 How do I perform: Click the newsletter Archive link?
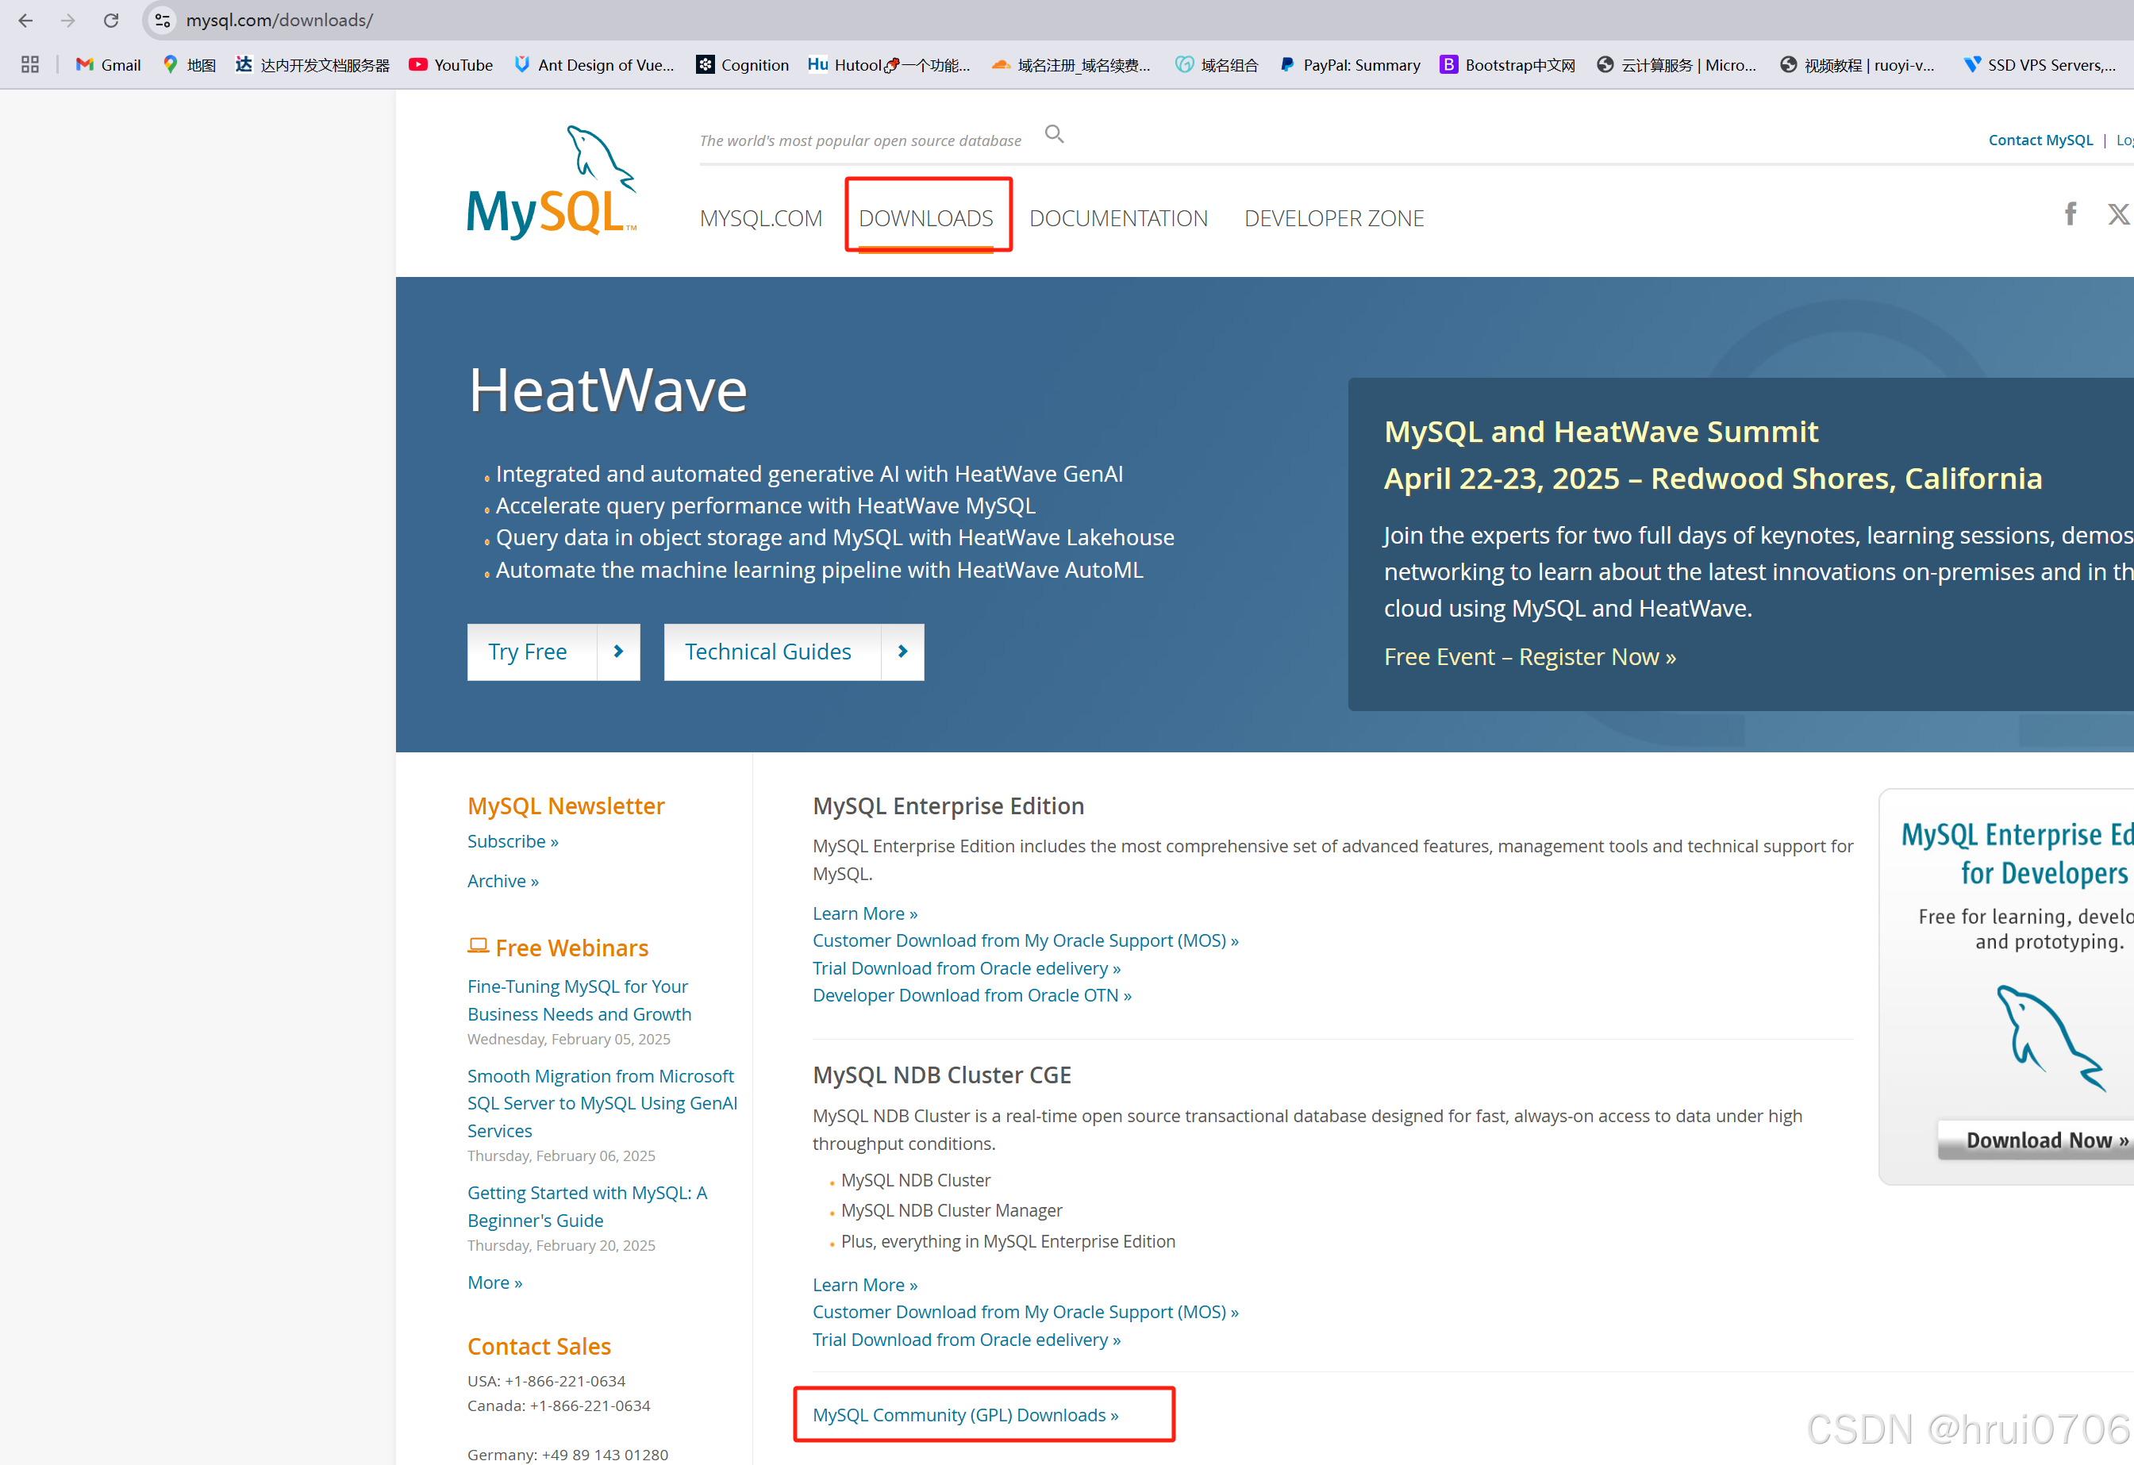(x=502, y=881)
